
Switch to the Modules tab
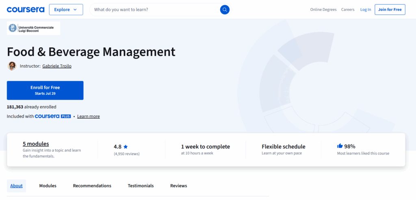pos(48,186)
